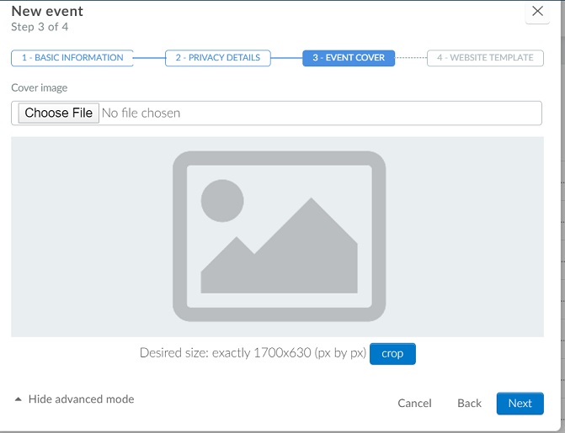This screenshot has width=565, height=433.
Task: Click the blue crop button
Action: (x=392, y=354)
